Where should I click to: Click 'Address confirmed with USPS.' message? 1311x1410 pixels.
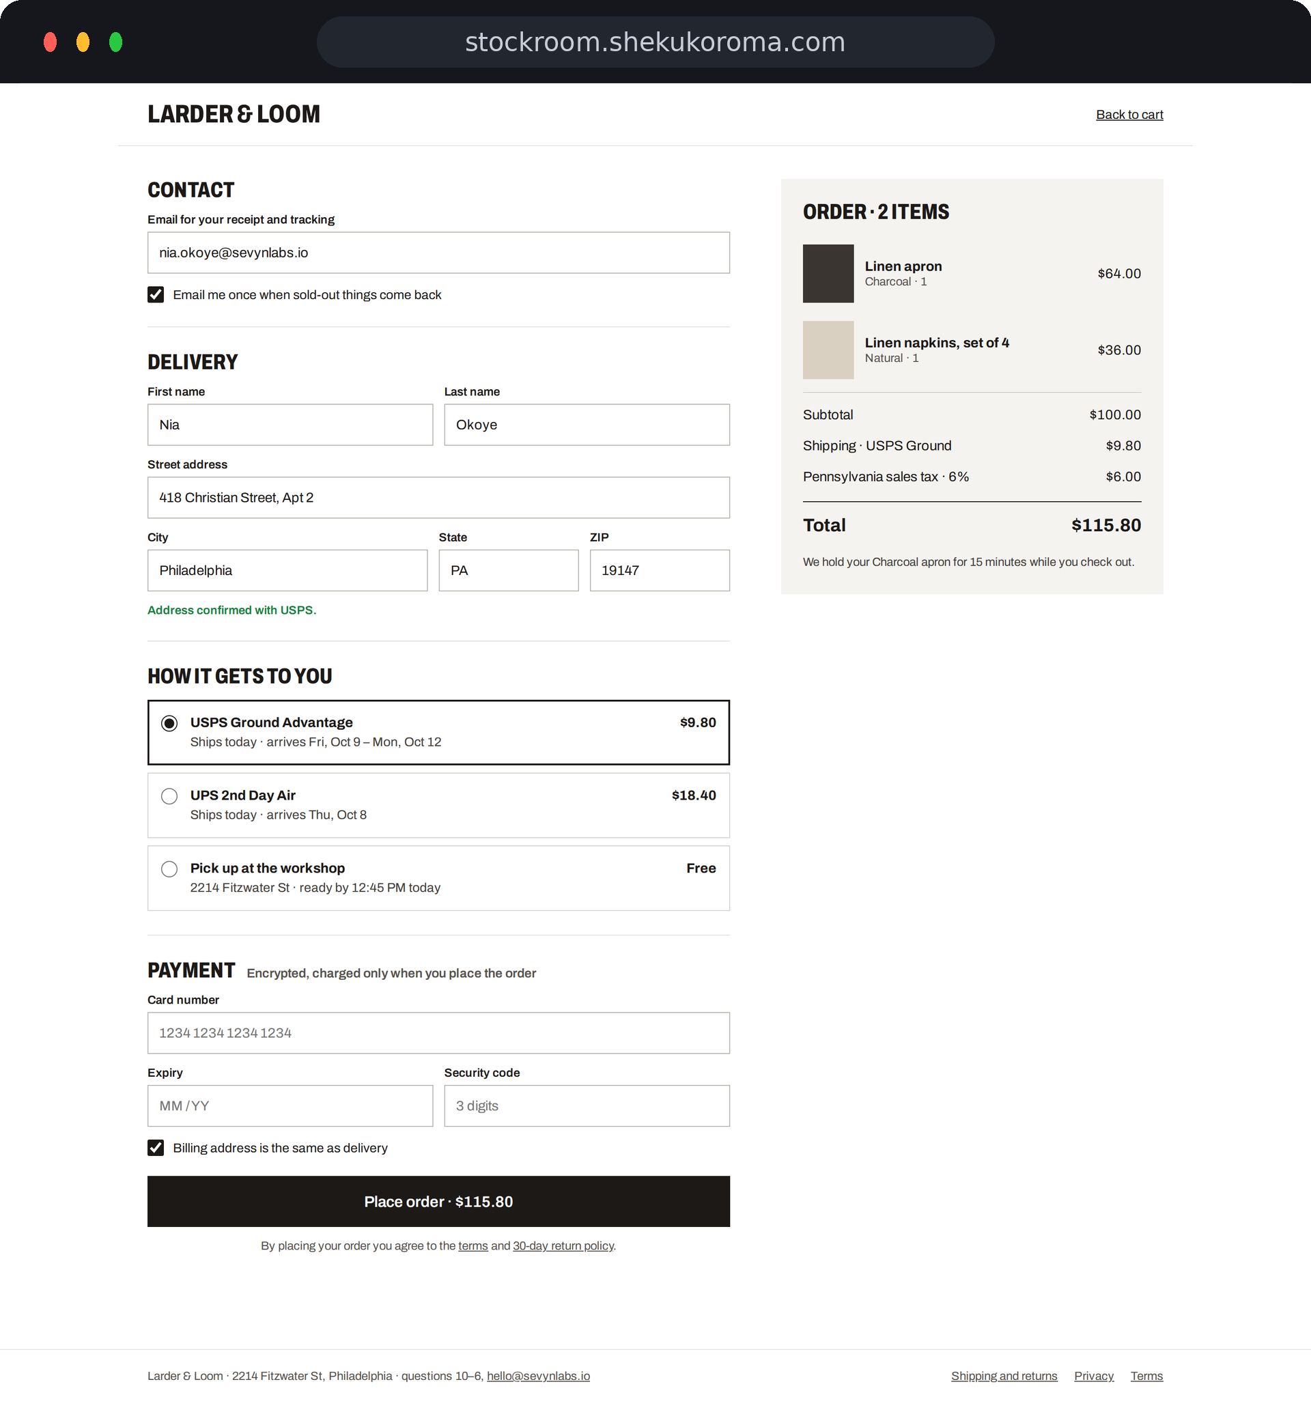coord(232,610)
